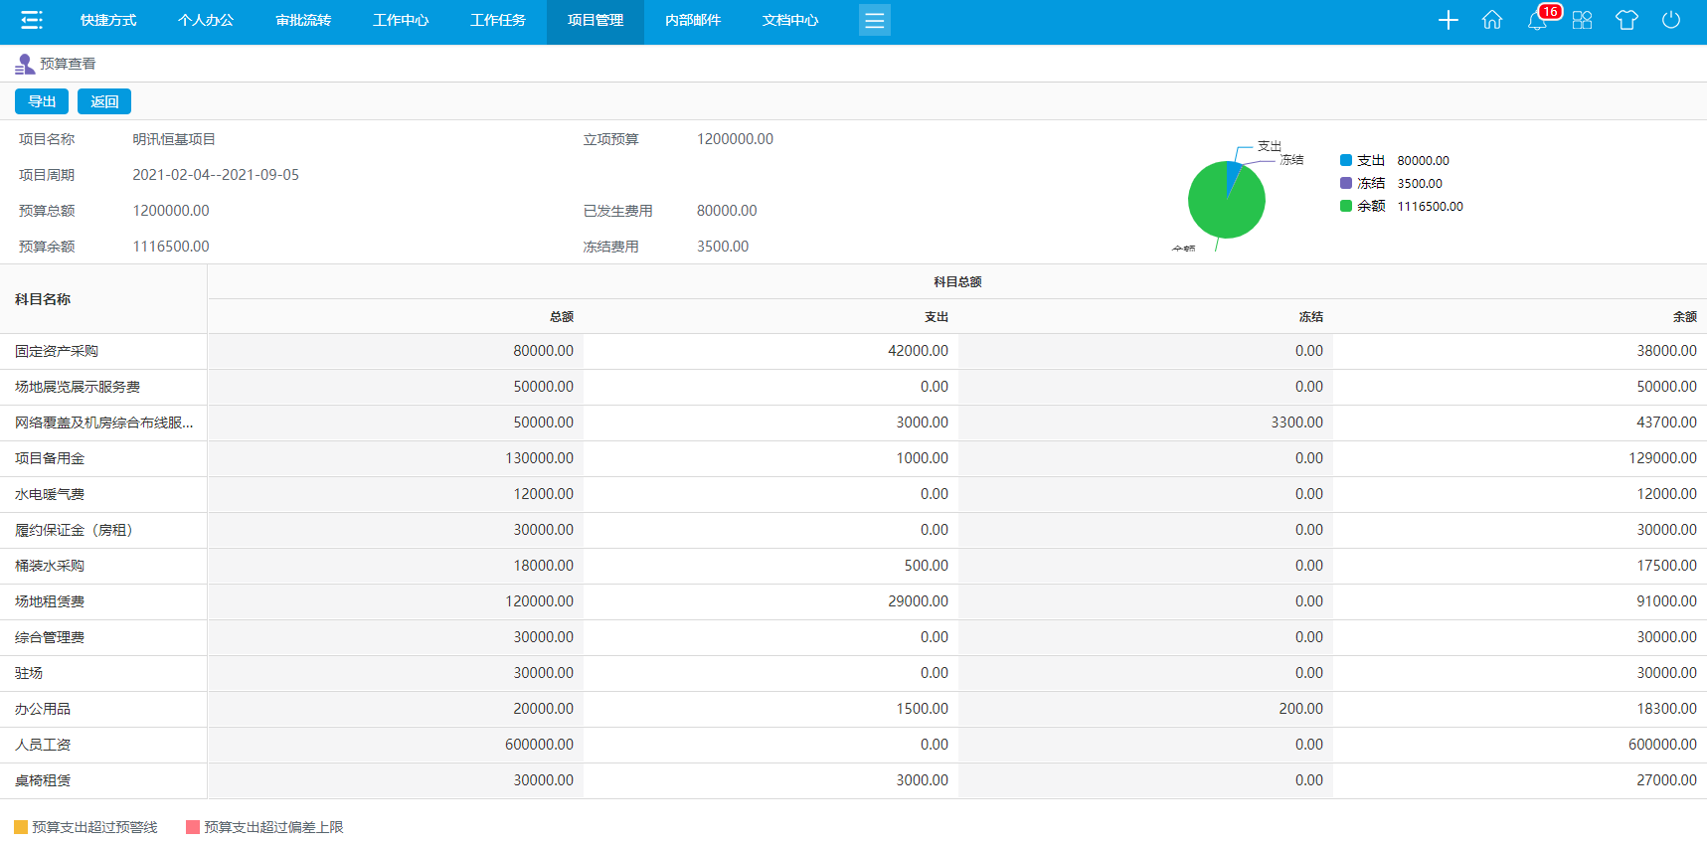Click the plus add icon
This screenshot has height=845, width=1707.
coord(1448,20)
